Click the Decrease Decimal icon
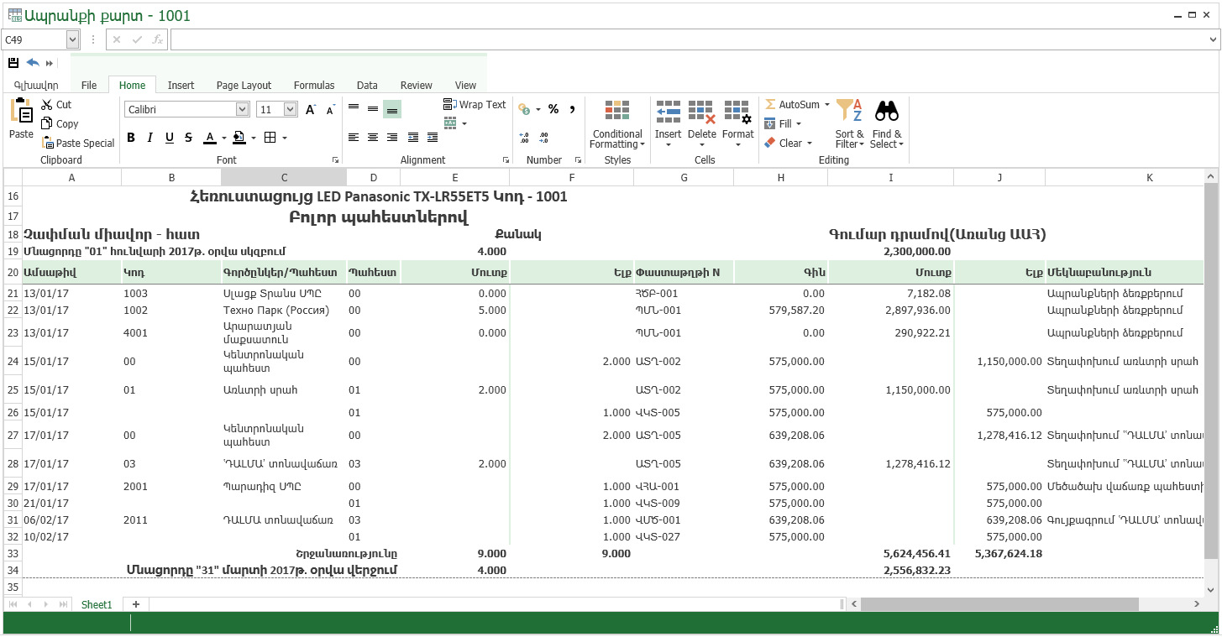The height and width of the screenshot is (637, 1222). pyautogui.click(x=544, y=138)
